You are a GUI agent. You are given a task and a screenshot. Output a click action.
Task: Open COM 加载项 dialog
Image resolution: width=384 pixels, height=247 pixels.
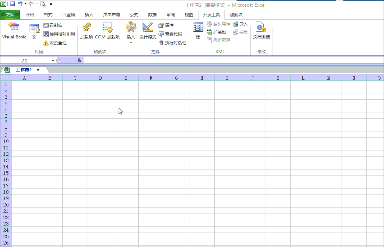pos(107,31)
